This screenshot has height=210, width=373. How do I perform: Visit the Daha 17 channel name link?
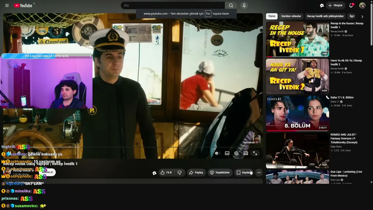pyautogui.click(x=335, y=102)
